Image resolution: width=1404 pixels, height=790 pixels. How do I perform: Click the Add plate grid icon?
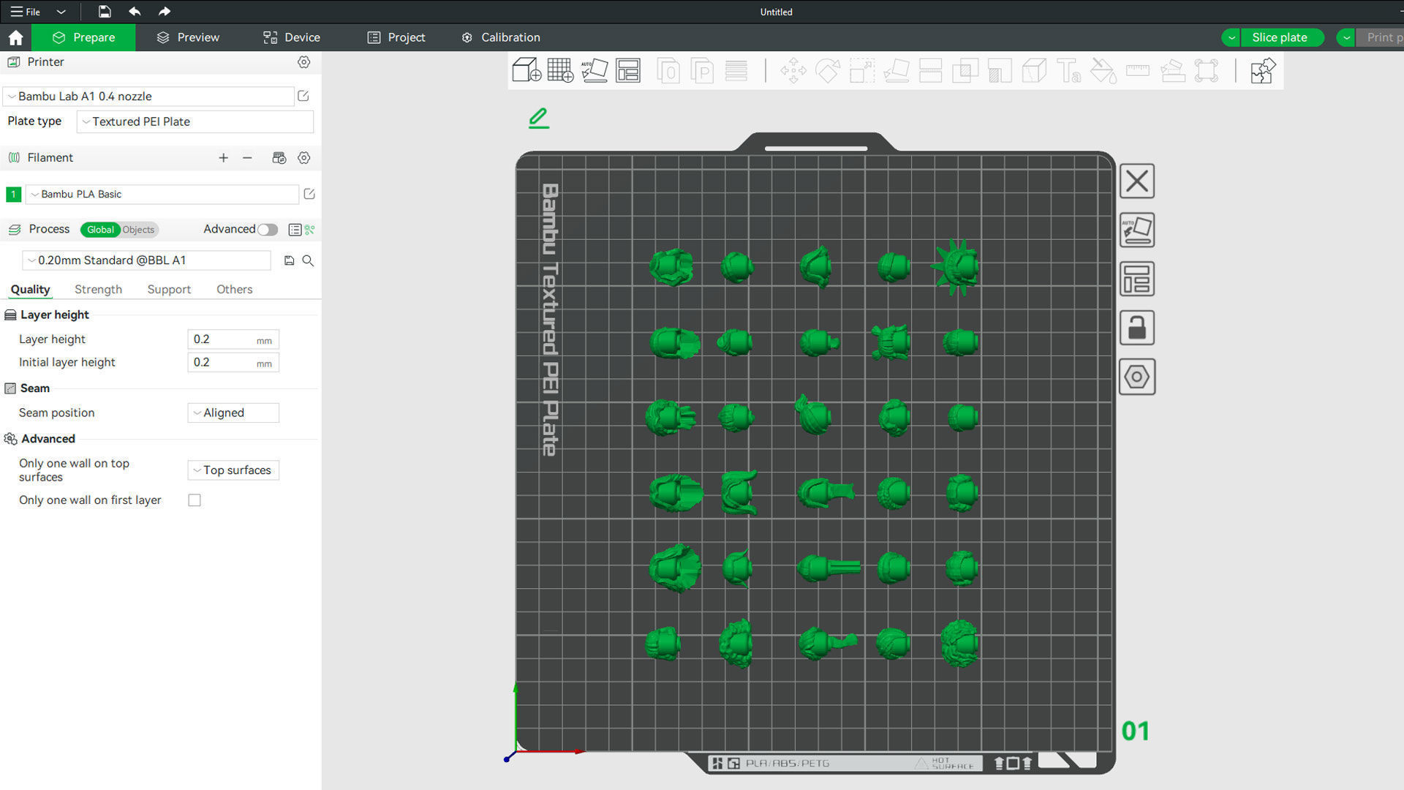[x=560, y=71]
